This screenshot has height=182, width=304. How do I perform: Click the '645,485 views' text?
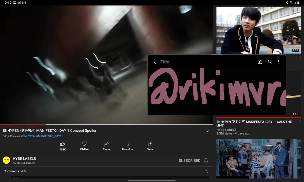coord(11,136)
